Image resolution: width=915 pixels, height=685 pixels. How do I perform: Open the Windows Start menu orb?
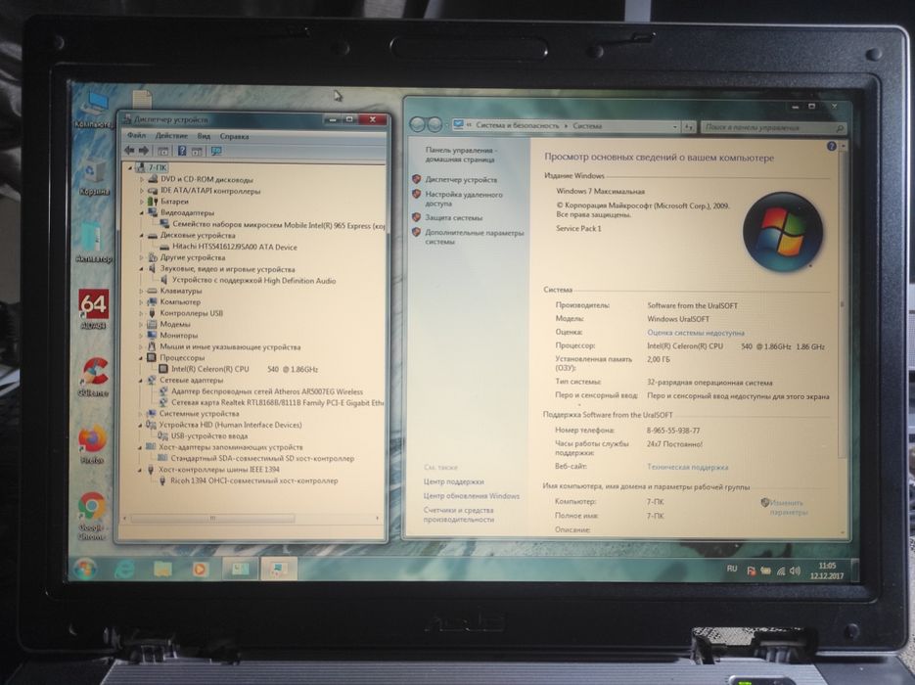tap(85, 569)
